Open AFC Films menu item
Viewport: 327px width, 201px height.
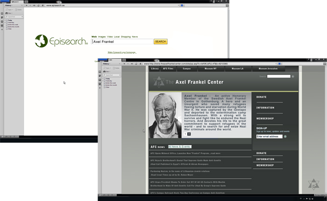pyautogui.click(x=168, y=69)
